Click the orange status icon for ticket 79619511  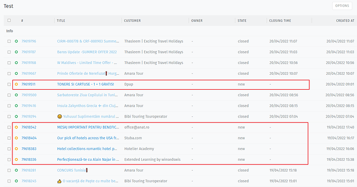(17, 84)
